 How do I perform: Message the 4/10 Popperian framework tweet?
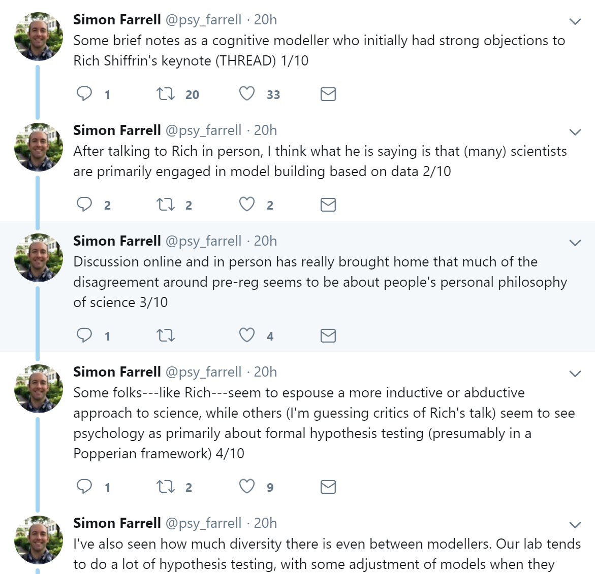[328, 487]
